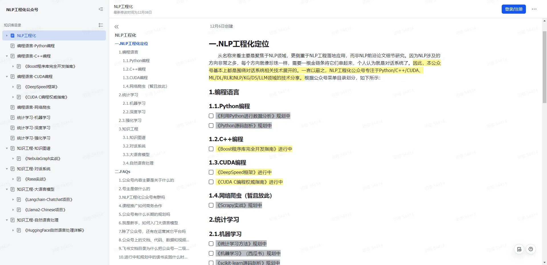Click the document copy floating icon

[519, 249]
